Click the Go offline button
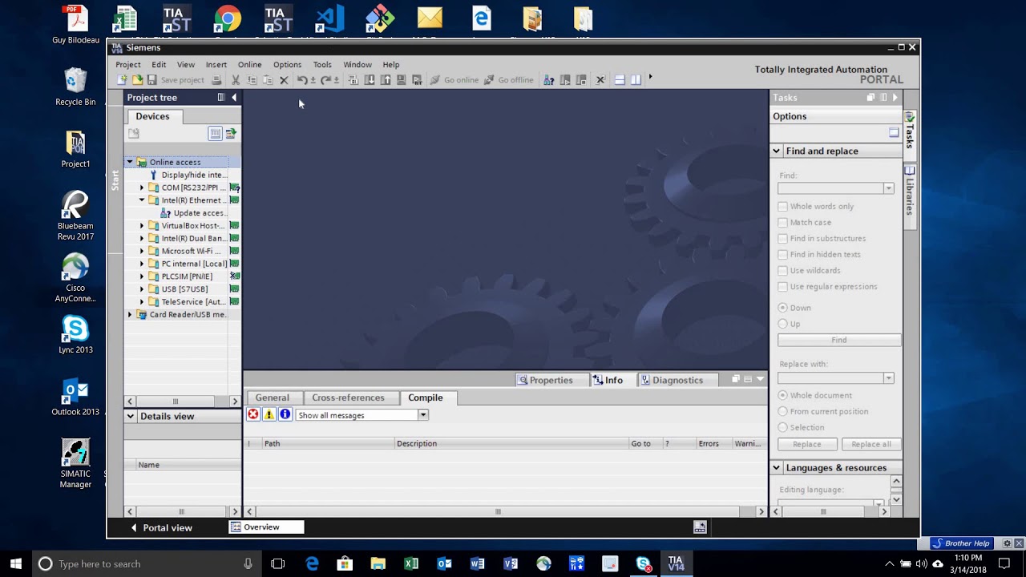The width and height of the screenshot is (1026, 577). 508,80
